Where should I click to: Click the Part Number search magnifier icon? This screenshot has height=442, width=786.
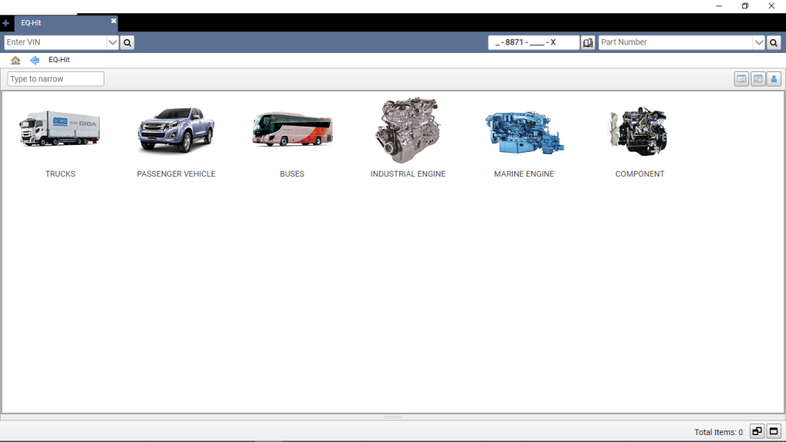pos(773,42)
